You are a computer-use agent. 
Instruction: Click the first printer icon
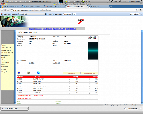(x=90, y=38)
